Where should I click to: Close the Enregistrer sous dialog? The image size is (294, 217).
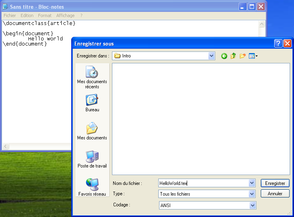click(x=287, y=44)
